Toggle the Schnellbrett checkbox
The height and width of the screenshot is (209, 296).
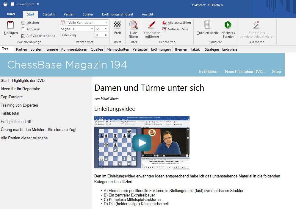click(12, 4)
